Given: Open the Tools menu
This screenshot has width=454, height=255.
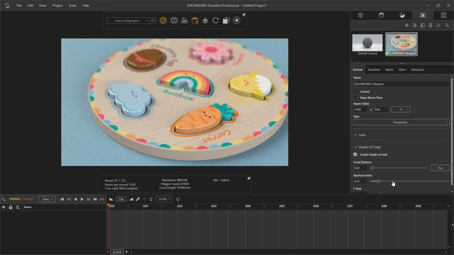Looking at the screenshot, I should pos(72,5).
